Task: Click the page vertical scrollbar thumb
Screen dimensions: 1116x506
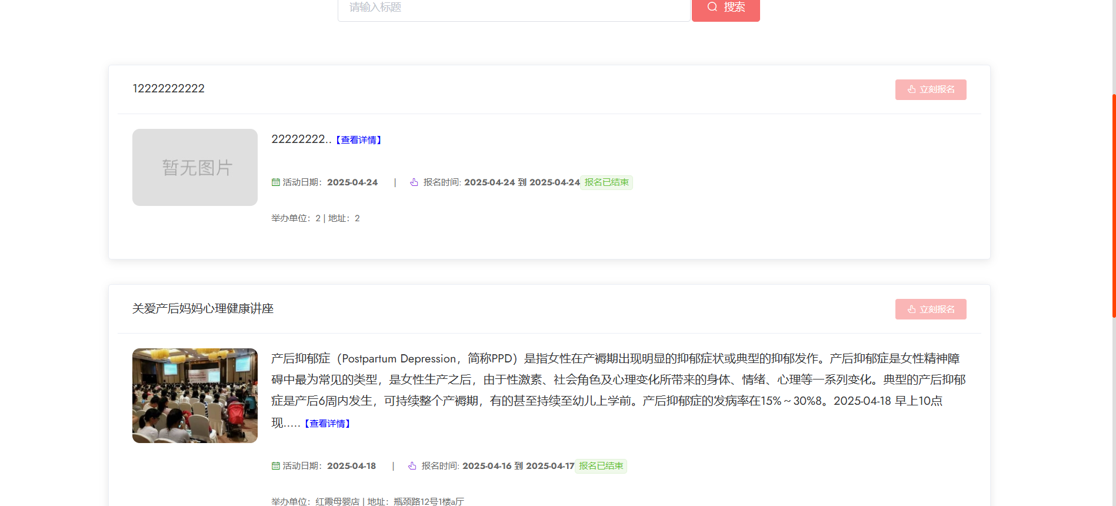Action: 1114,206
